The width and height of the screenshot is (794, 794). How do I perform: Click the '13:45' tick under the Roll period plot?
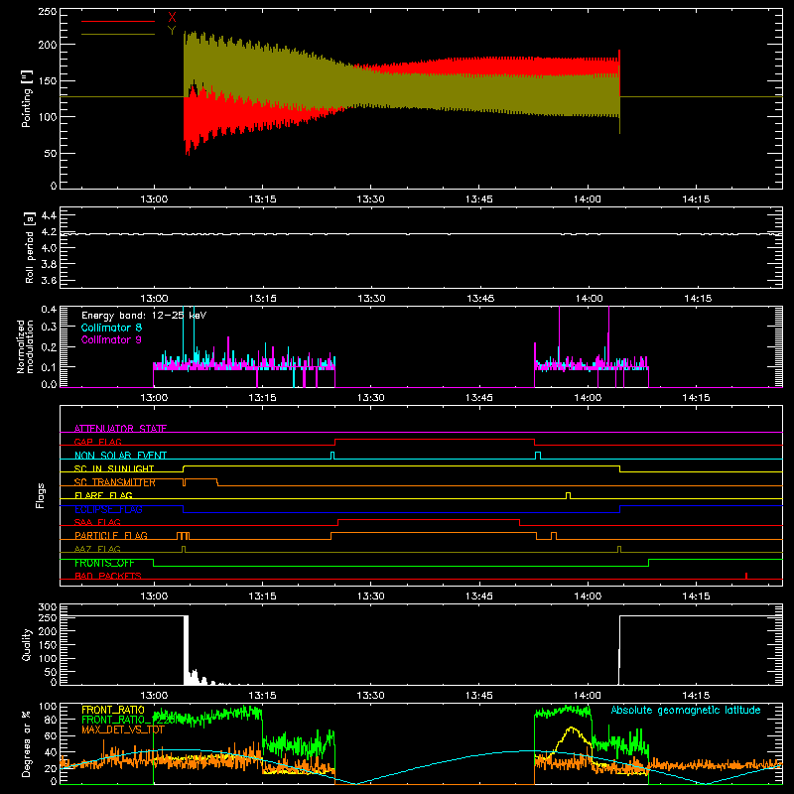pos(479,299)
